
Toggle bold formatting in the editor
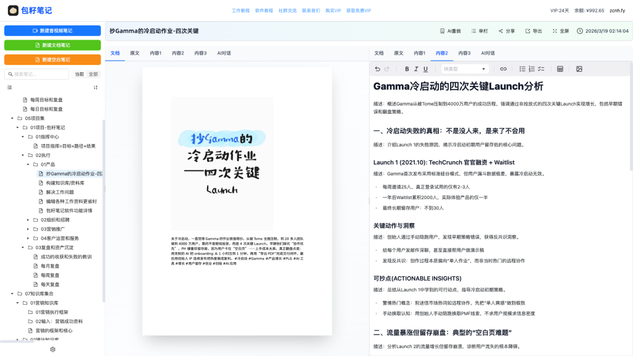pos(407,69)
